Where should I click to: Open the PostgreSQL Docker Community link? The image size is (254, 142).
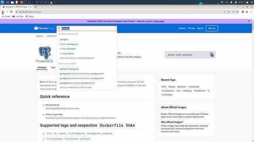coord(62,108)
